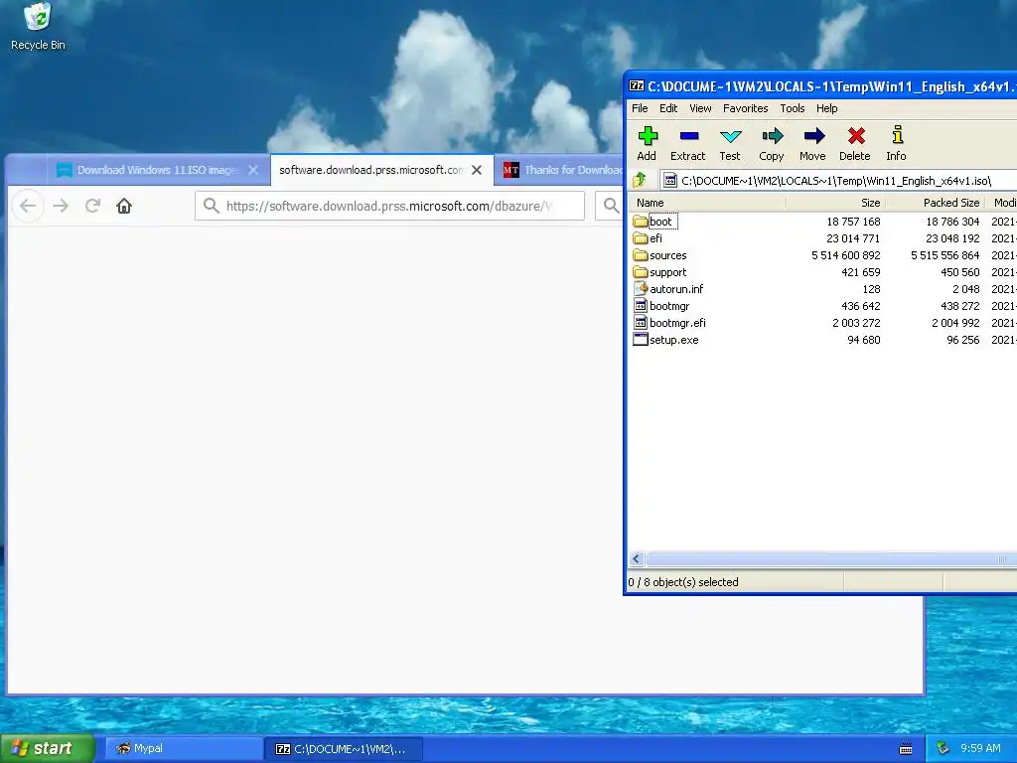Select the autorun.inf file icon
Viewport: 1017px width, 763px height.
tap(641, 289)
